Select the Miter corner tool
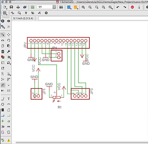This screenshot has height=144, width=148. click(x=9, y=80)
